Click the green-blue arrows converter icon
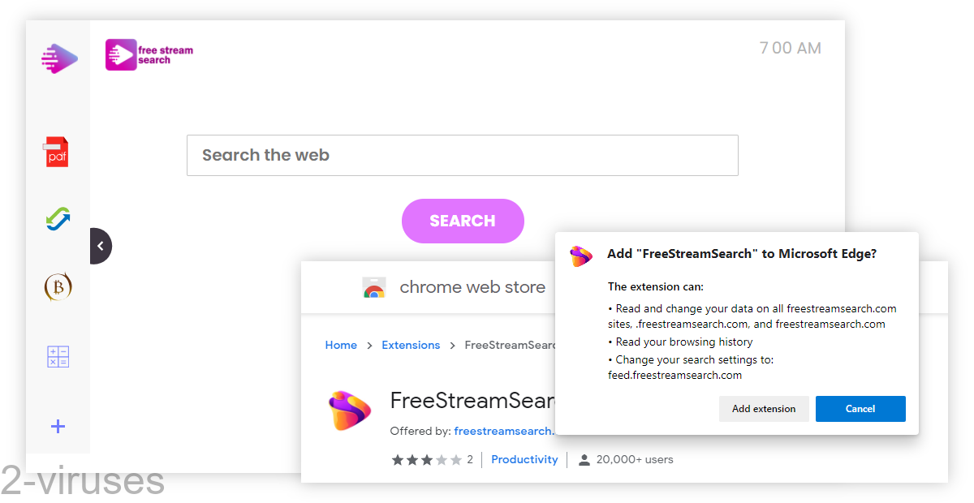Viewport: 974px width, 503px height. point(58,218)
